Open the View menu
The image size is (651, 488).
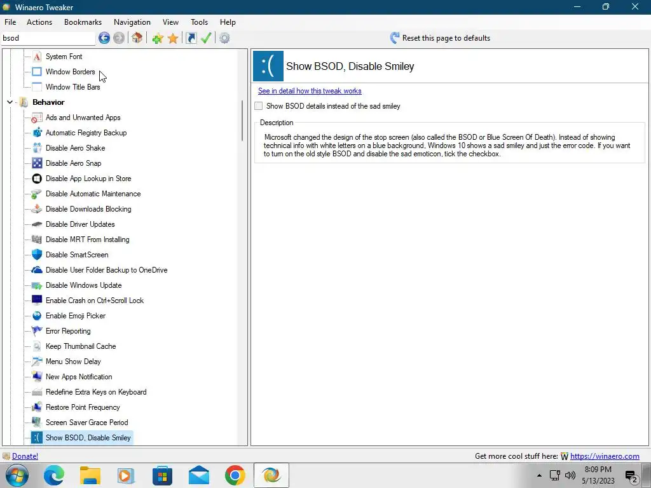(170, 22)
